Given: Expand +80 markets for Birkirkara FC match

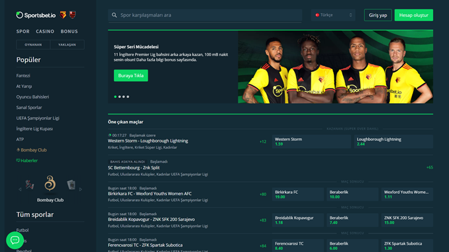Looking at the screenshot, I should (263, 194).
